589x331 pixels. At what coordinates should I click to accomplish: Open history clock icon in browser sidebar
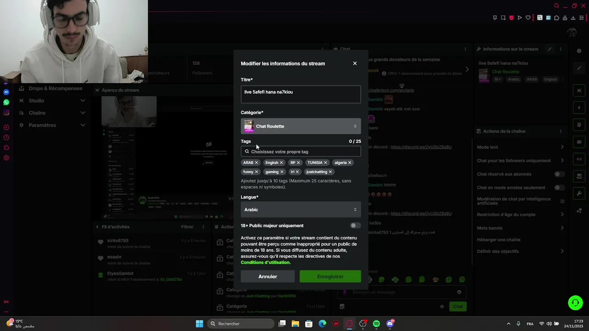[6, 137]
